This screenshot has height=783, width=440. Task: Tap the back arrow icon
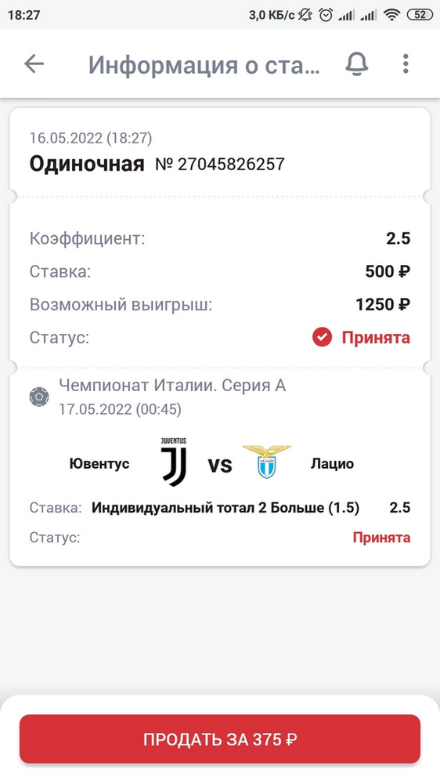pos(34,64)
